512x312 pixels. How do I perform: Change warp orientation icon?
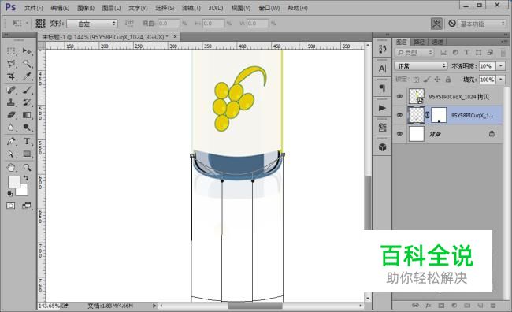coord(129,23)
